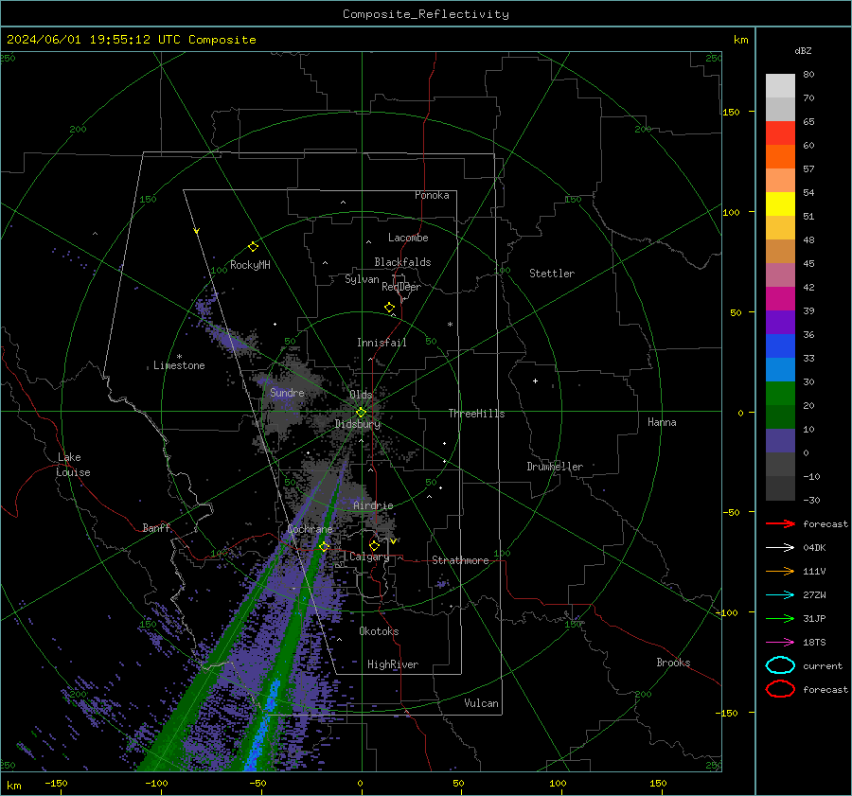Select the green 31JP arrow legend entry

[x=780, y=618]
